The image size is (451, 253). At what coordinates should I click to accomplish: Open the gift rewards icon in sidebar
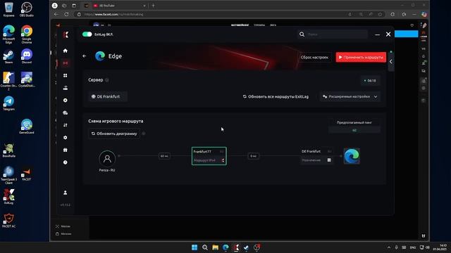pyautogui.click(x=66, y=150)
